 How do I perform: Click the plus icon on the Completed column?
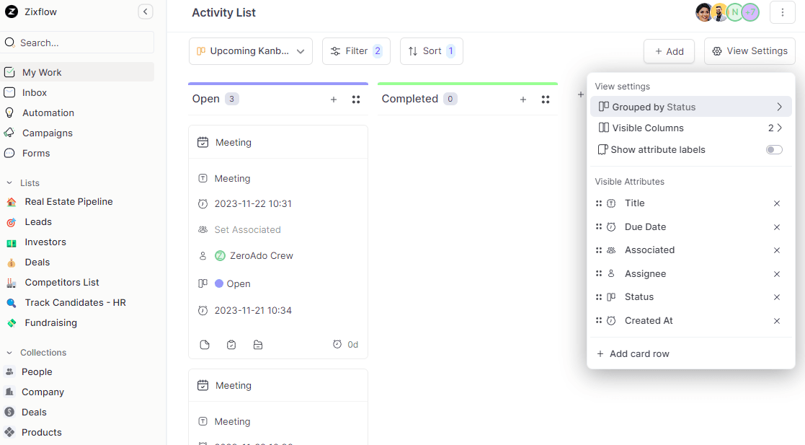(x=522, y=99)
